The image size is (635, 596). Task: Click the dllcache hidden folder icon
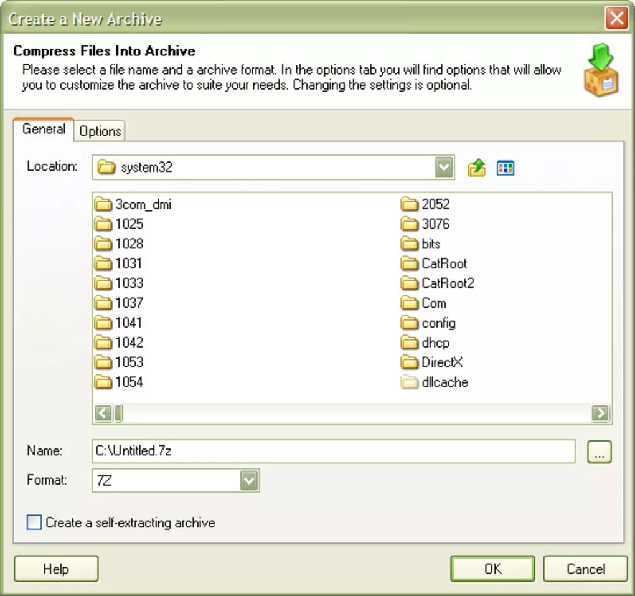[x=410, y=382]
